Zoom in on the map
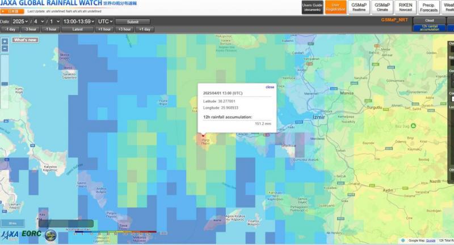This screenshot has width=454, height=245. click(x=5, y=41)
